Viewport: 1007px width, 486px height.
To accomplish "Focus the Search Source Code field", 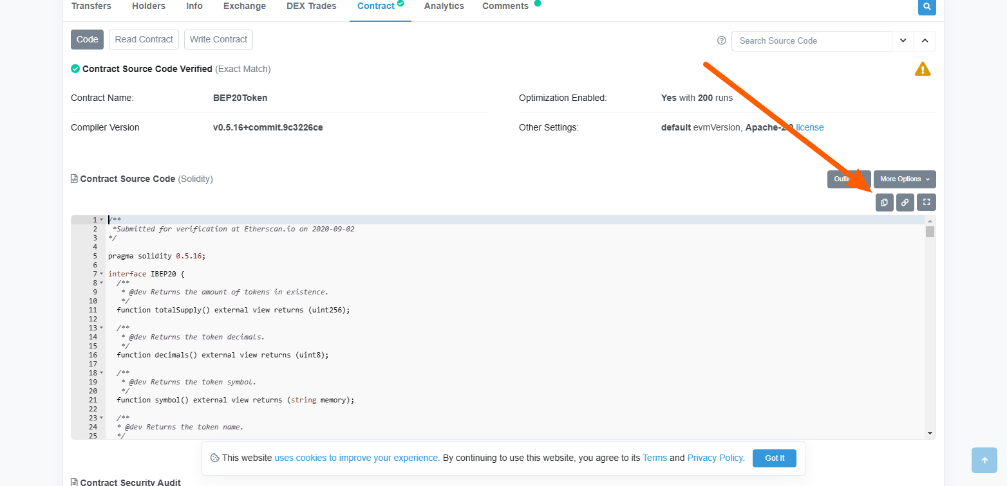I will point(811,40).
